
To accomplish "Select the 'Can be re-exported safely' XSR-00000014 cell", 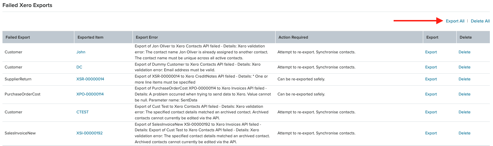I will click(x=301, y=79).
